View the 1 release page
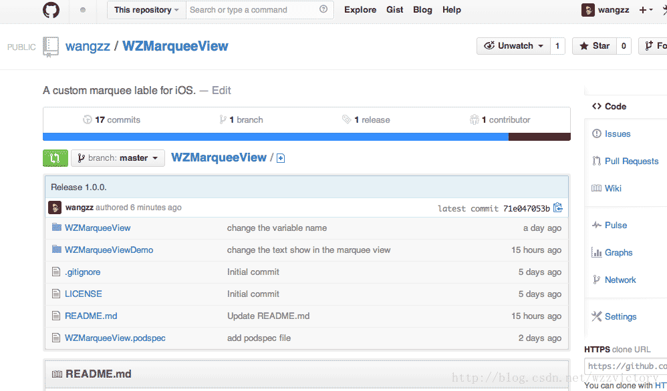Image resolution: width=667 pixels, height=391 pixels. tap(366, 119)
